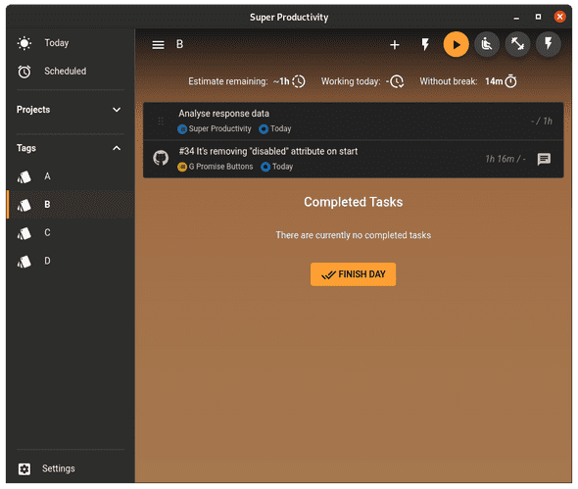Open notes icon on issue #34 task

click(x=544, y=159)
